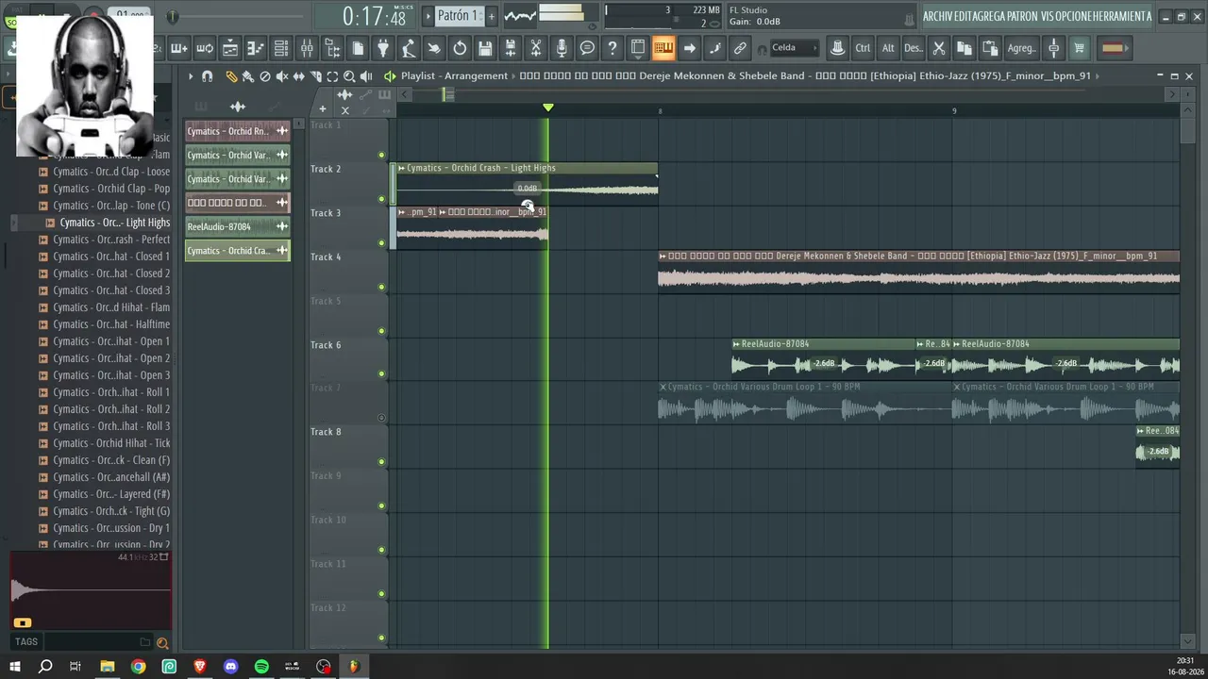Screen dimensions: 1208x679
Task: Add a new pattern with plus button
Action: [491, 16]
